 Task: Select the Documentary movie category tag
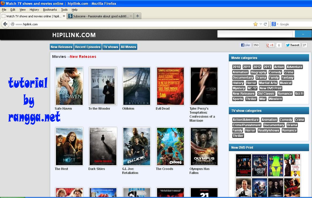[243, 78]
